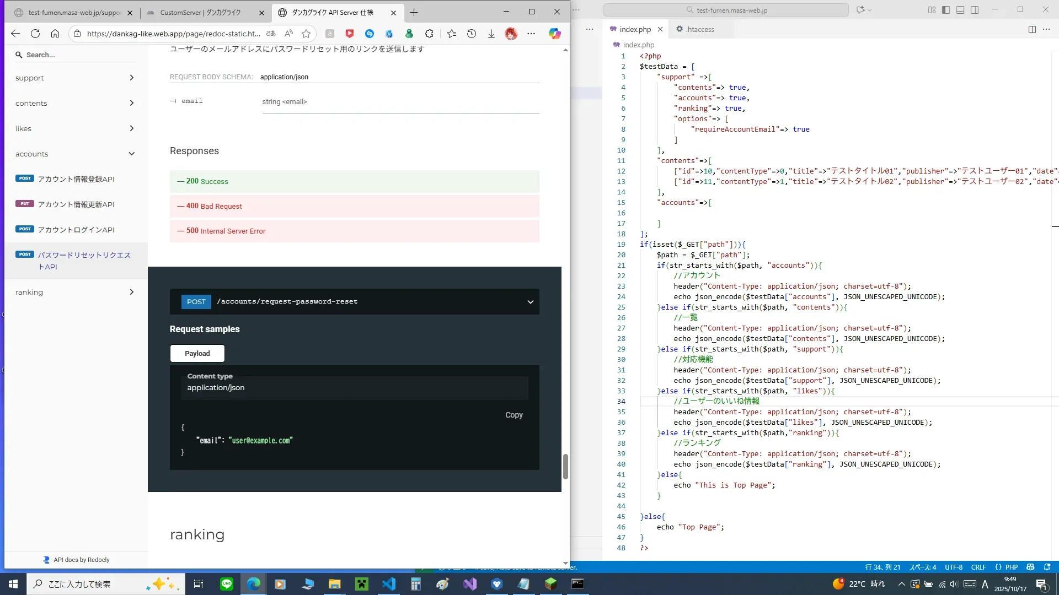Screen dimensions: 1059x595
Task: Click the browser page vertical scrollbar thumb
Action: tap(565, 466)
